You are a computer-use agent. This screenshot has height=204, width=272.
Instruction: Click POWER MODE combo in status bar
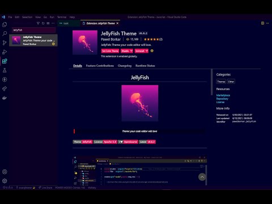coord(70,188)
